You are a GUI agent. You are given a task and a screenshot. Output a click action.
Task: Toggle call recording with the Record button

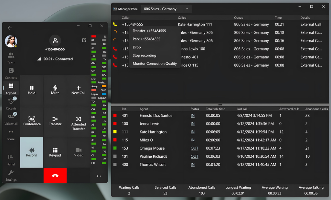[x=31, y=152]
